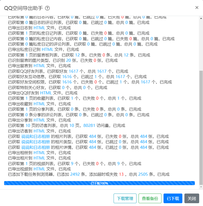203x206 pixels.
Task: Click the 已添加下载任务到浏览器 2492 条 line
Action: [89, 174]
